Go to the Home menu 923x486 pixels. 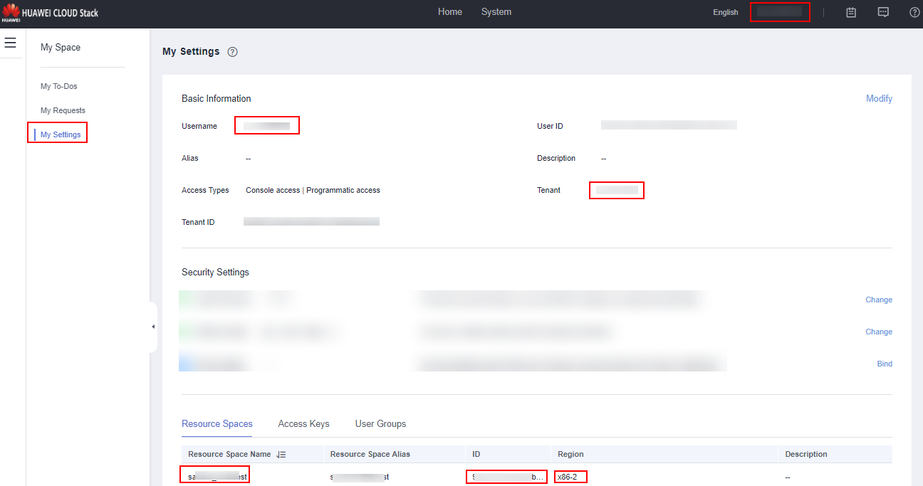(x=449, y=12)
